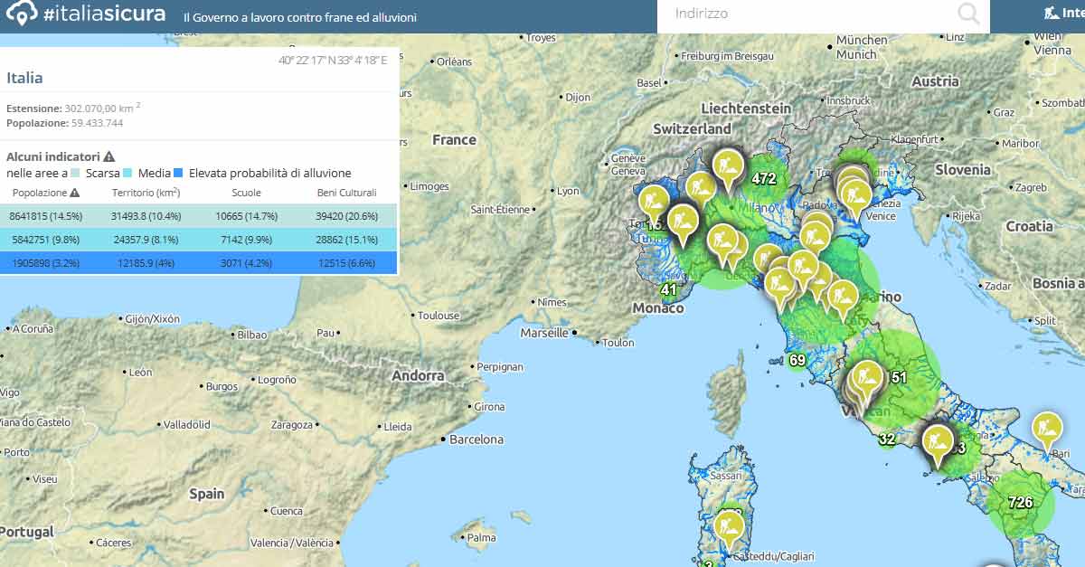
Task: Click westernmost construction marker near Alps
Action: [x=653, y=204]
